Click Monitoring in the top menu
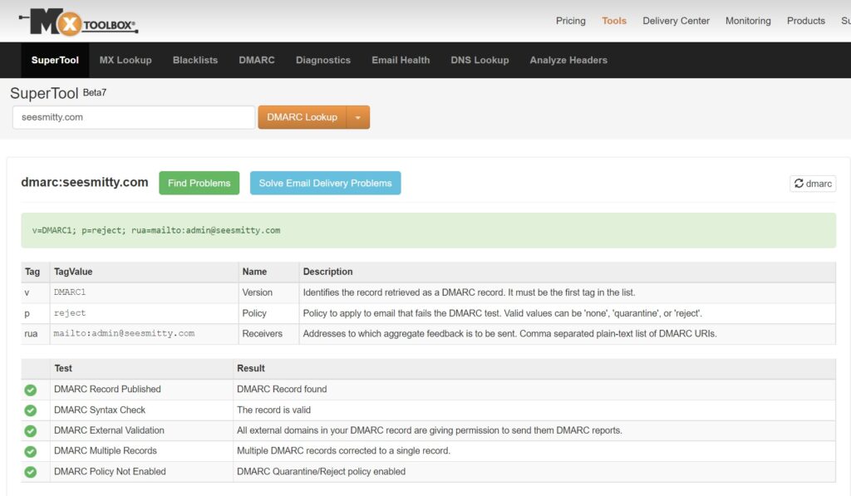This screenshot has height=496, width=851. point(748,21)
